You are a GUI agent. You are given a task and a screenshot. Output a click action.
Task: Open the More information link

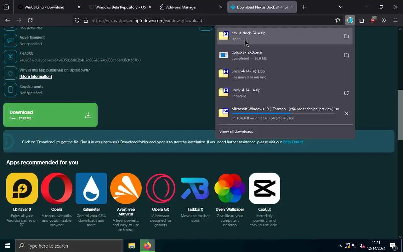point(36,77)
